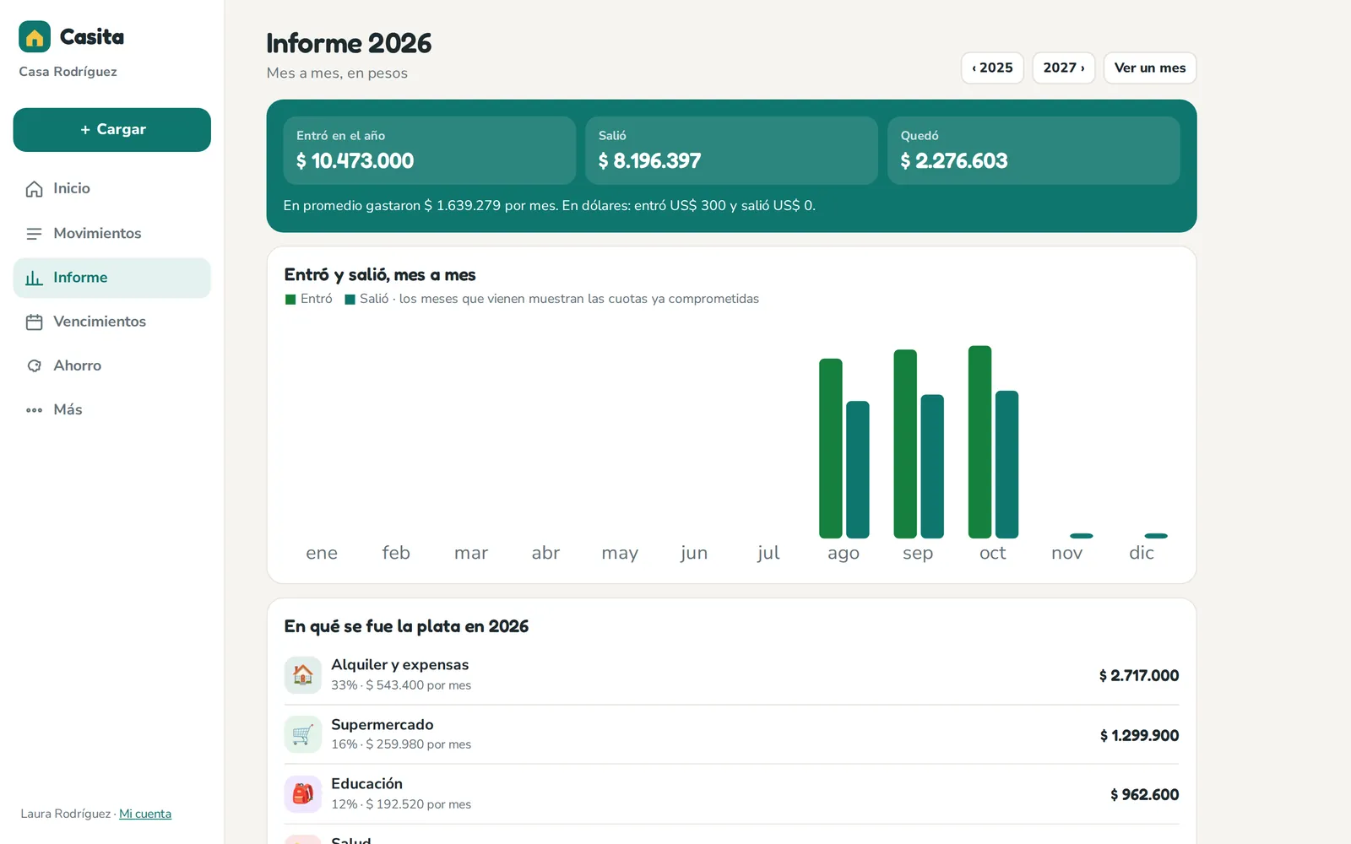1351x844 pixels.
Task: Click the Casa Rodríguez household name
Action: 68,72
